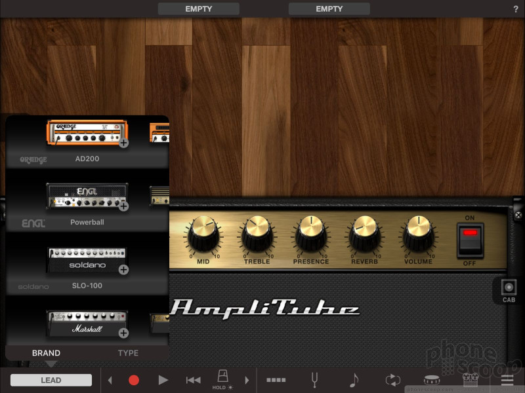Open the help question mark icon
Viewport: 525px width, 393px height.
[516, 9]
